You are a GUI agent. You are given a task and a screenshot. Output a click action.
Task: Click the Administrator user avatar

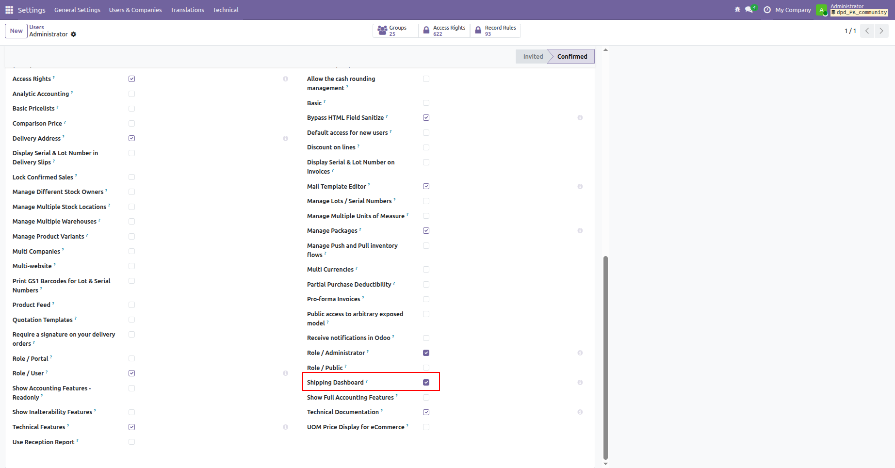tap(821, 10)
